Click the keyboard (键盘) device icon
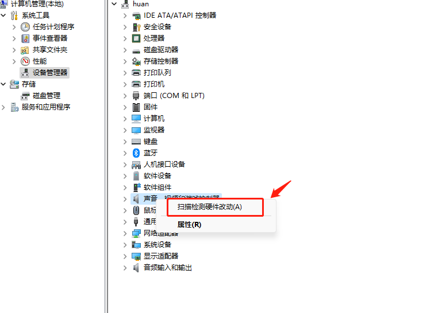The width and height of the screenshot is (438, 313). point(136,142)
